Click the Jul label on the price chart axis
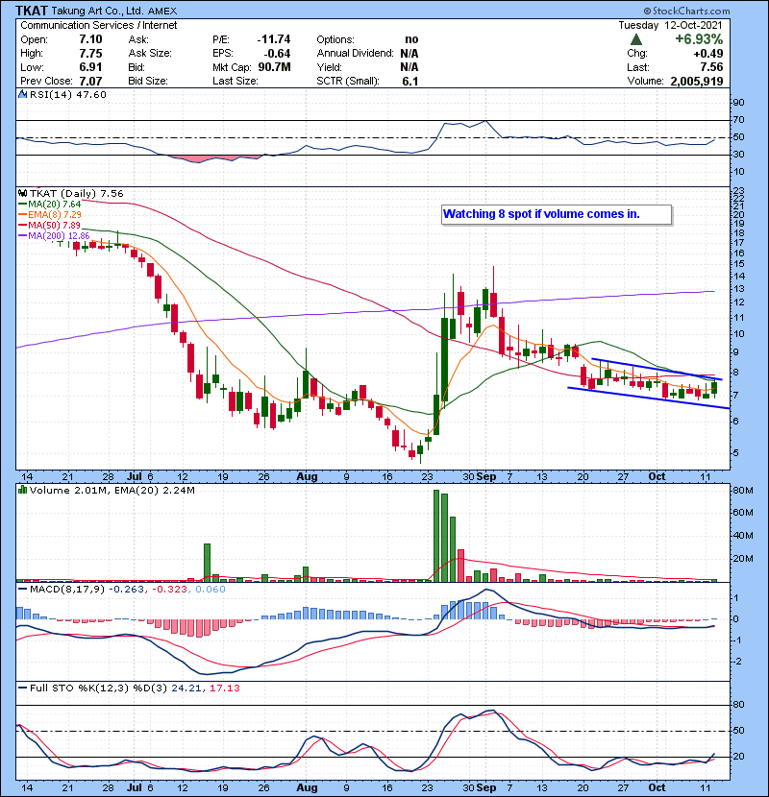 (135, 477)
